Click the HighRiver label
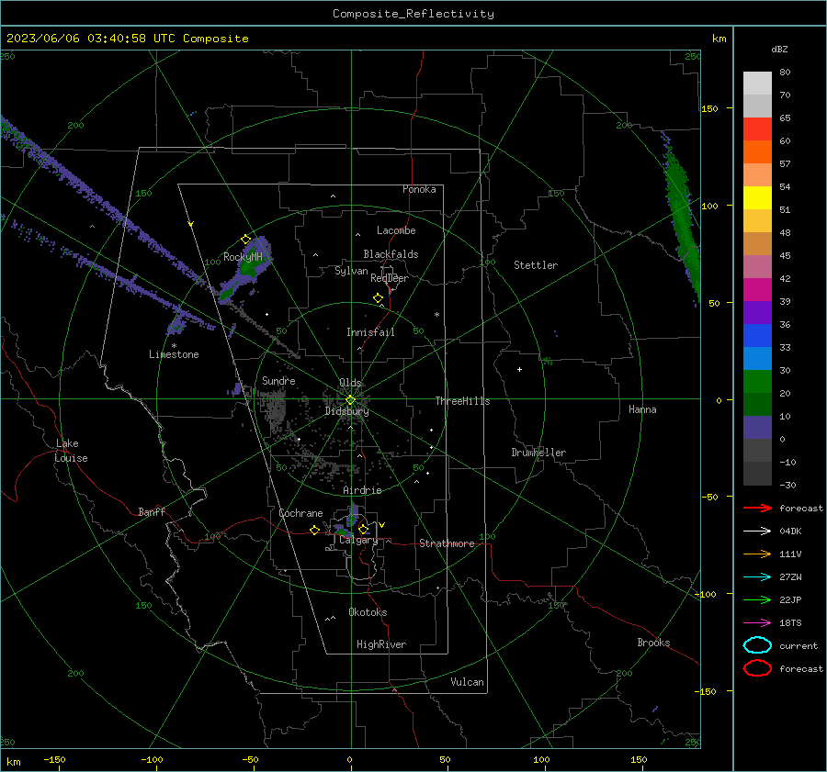Viewport: 827px width, 772px height. 381,644
